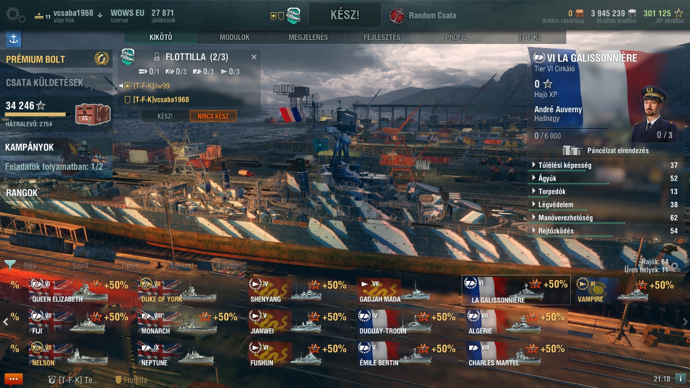This screenshot has width=690, height=388.
Task: Toggle the division lock icon
Action: click(x=157, y=57)
